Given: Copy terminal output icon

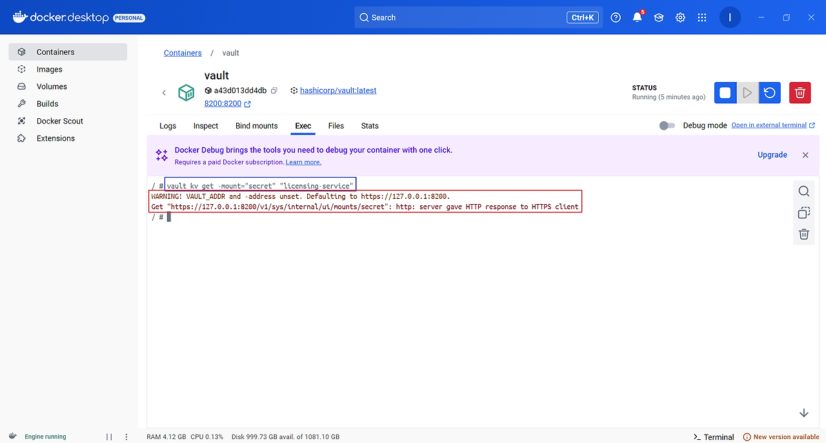Looking at the screenshot, I should tap(803, 212).
